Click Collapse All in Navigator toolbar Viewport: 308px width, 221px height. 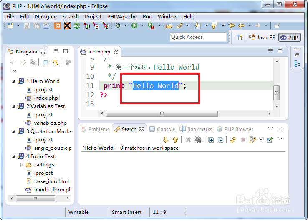point(46,63)
